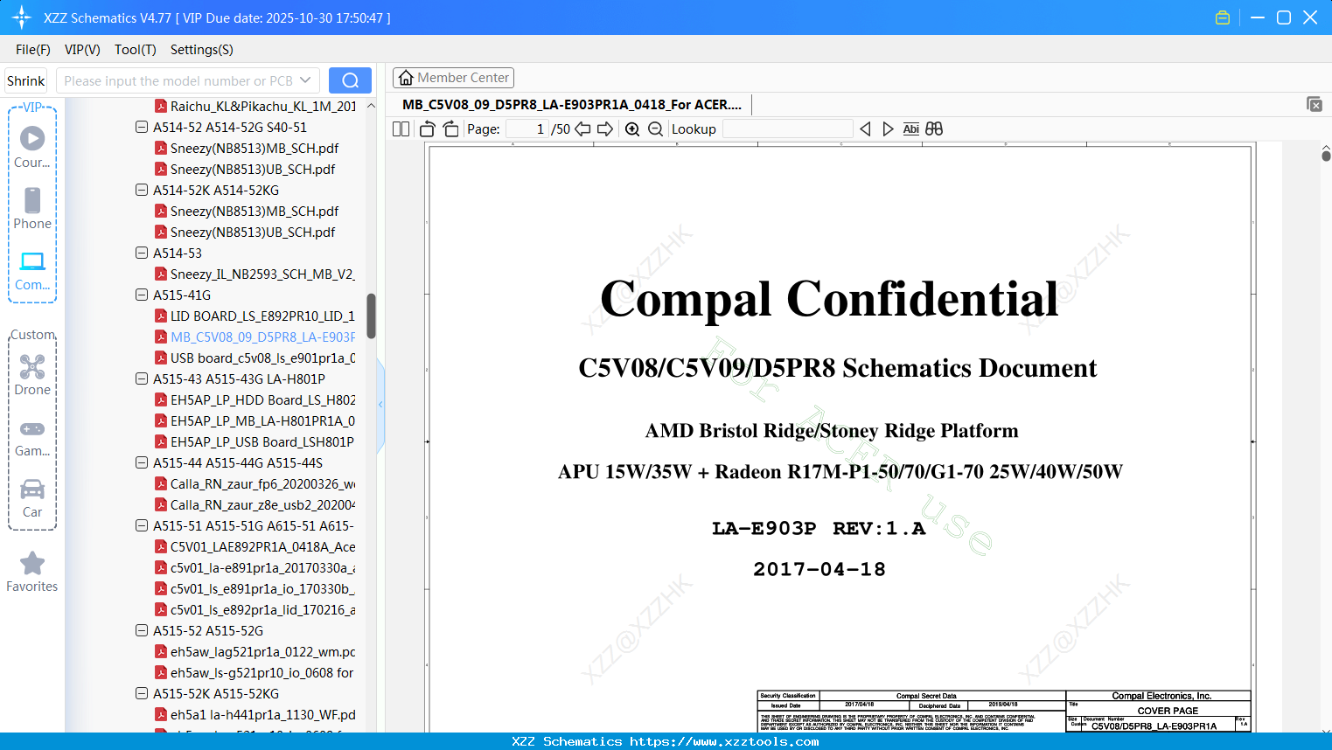Open Calla_RN_zaur_fp6_20200326 file
Screen dimensions: 1332x750
pyautogui.click(x=255, y=483)
